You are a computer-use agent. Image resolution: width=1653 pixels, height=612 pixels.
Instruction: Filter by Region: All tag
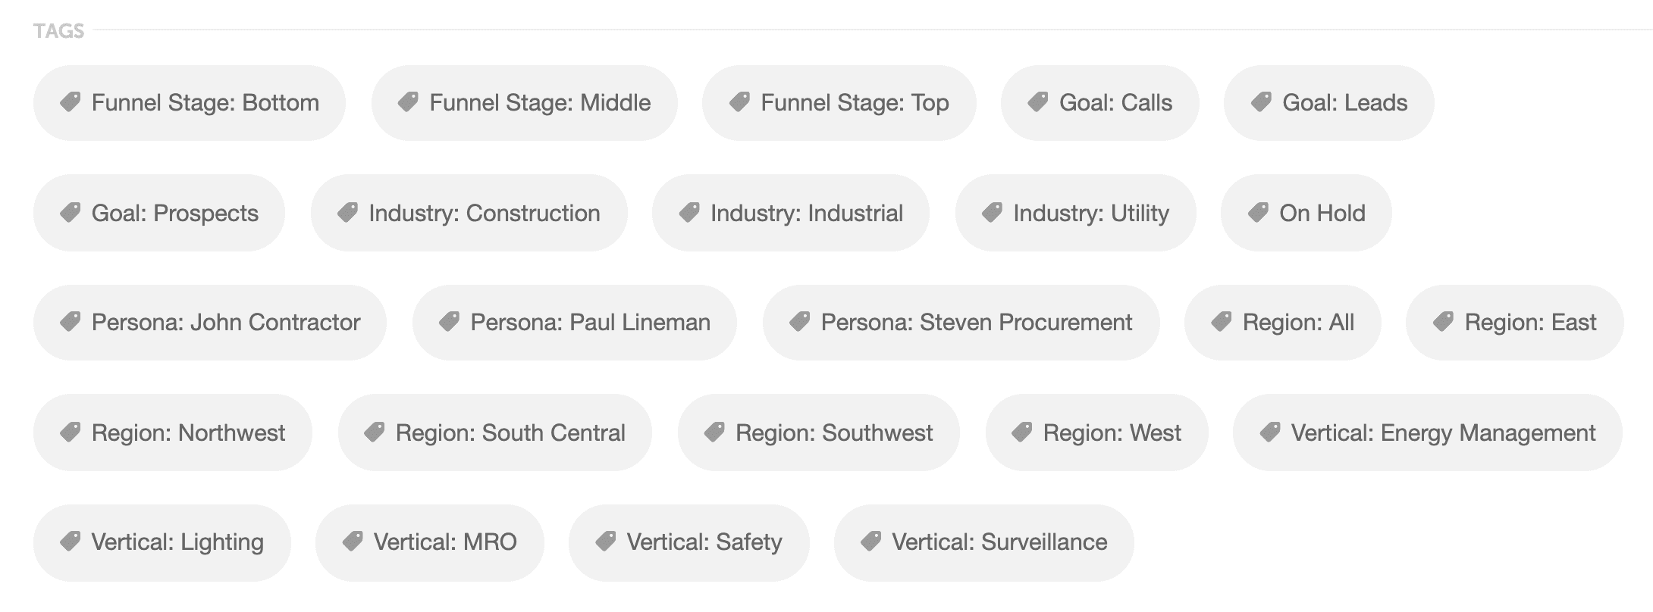[1282, 323]
